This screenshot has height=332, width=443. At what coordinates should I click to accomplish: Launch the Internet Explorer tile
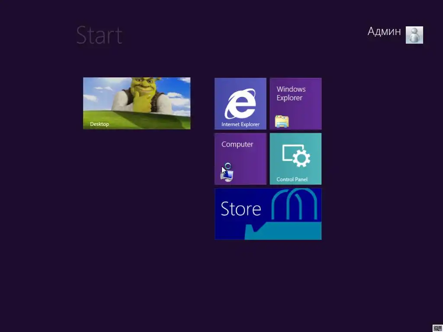coord(241,104)
